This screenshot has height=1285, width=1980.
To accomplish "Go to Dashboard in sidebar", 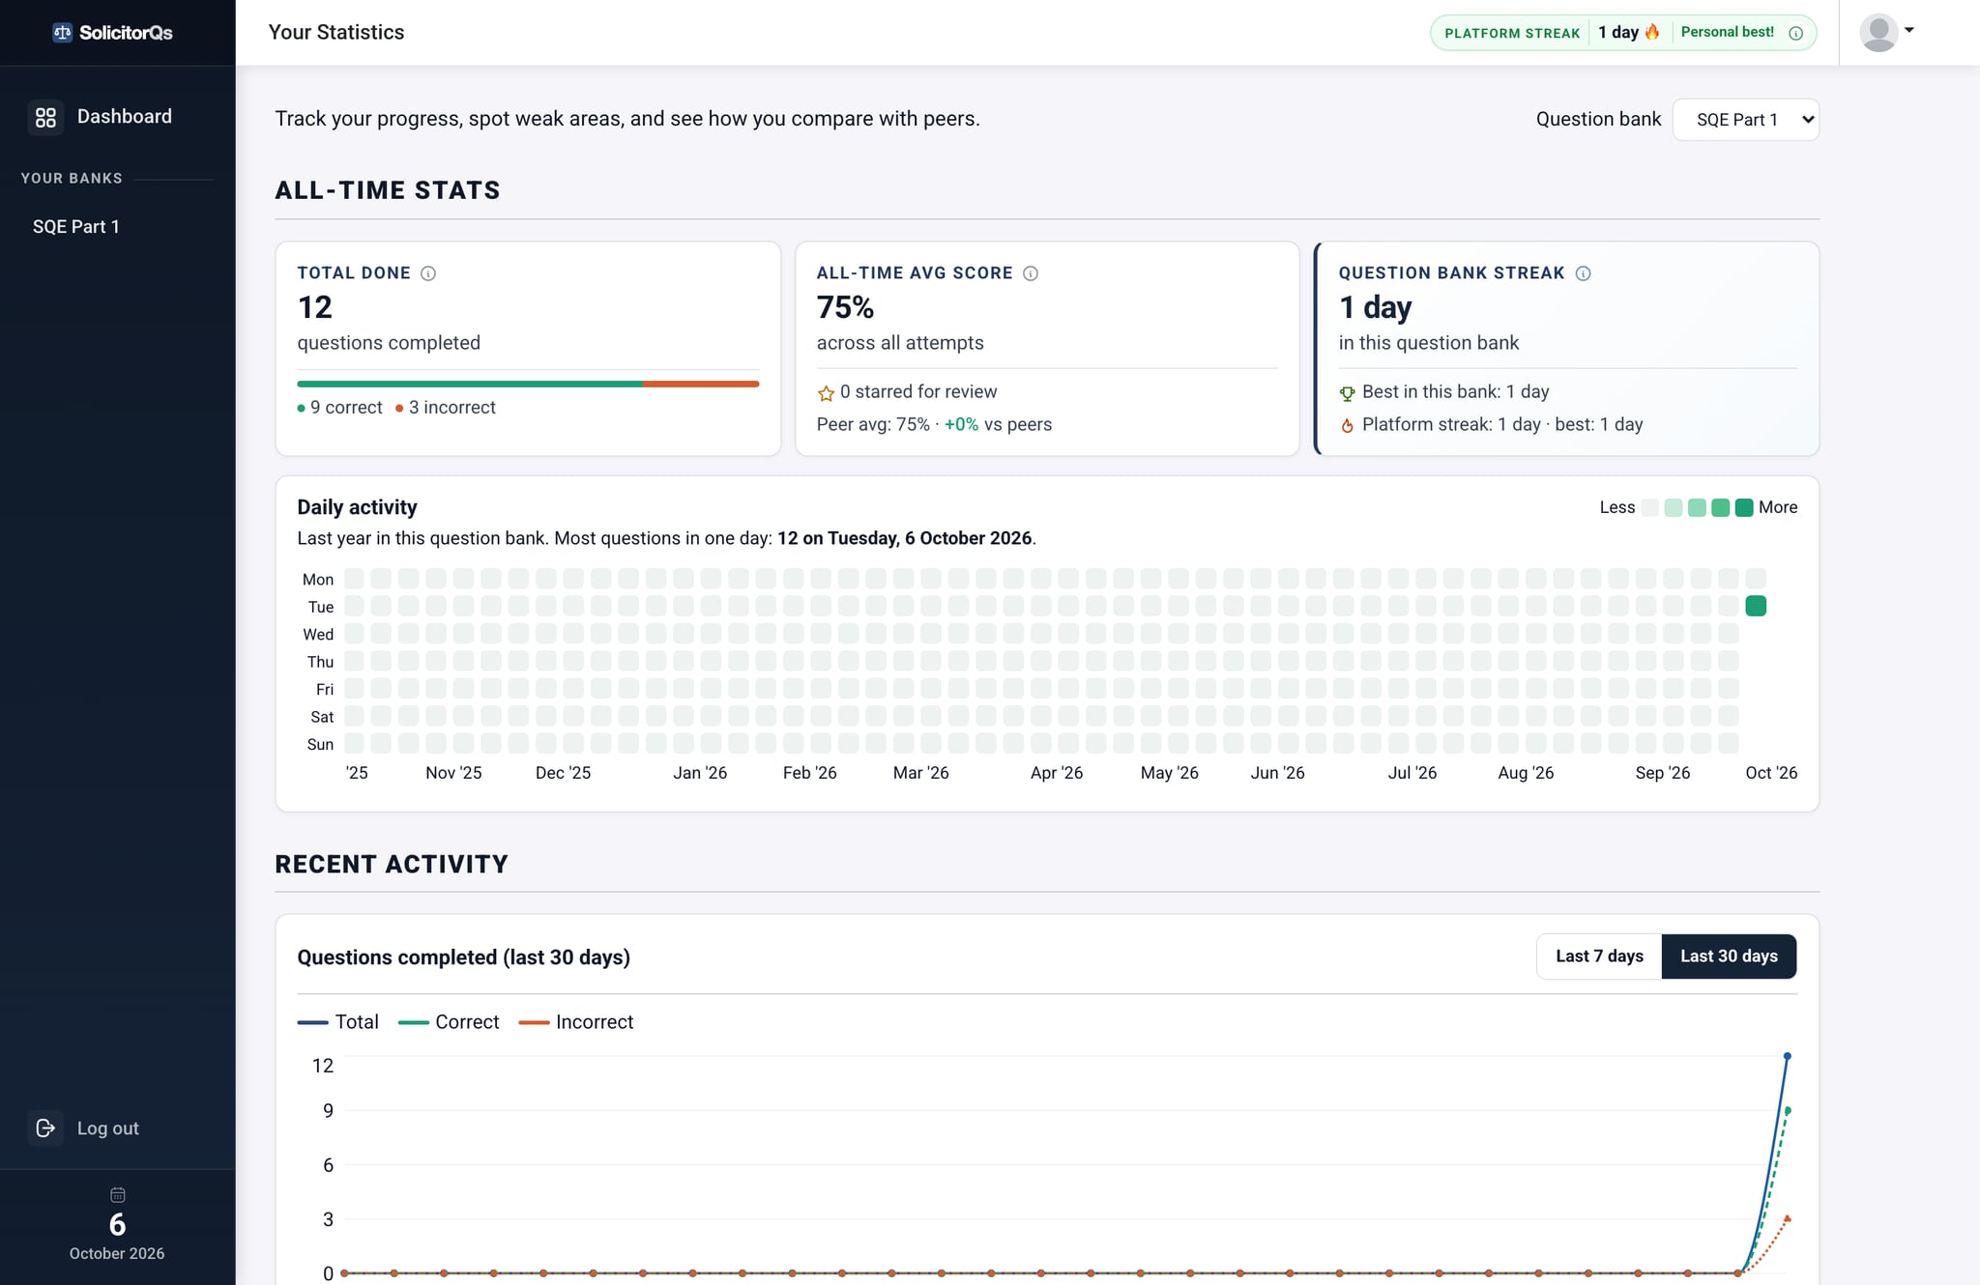I will tap(117, 117).
